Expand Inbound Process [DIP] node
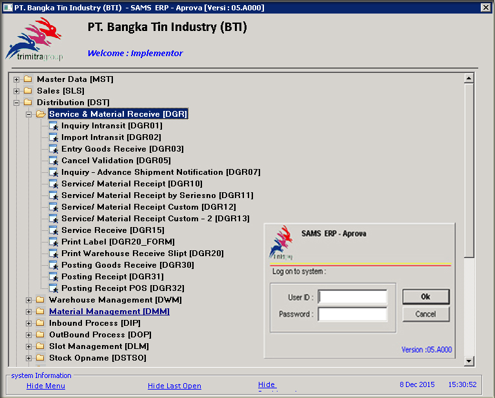The width and height of the screenshot is (495, 398). pyautogui.click(x=29, y=324)
